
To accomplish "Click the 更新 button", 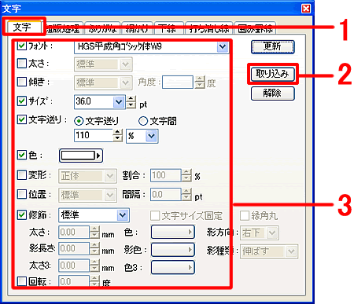I will (x=273, y=47).
